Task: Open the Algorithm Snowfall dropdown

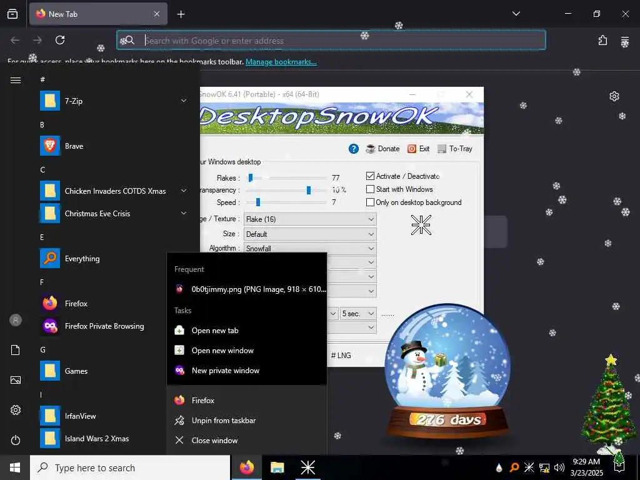Action: [x=310, y=248]
